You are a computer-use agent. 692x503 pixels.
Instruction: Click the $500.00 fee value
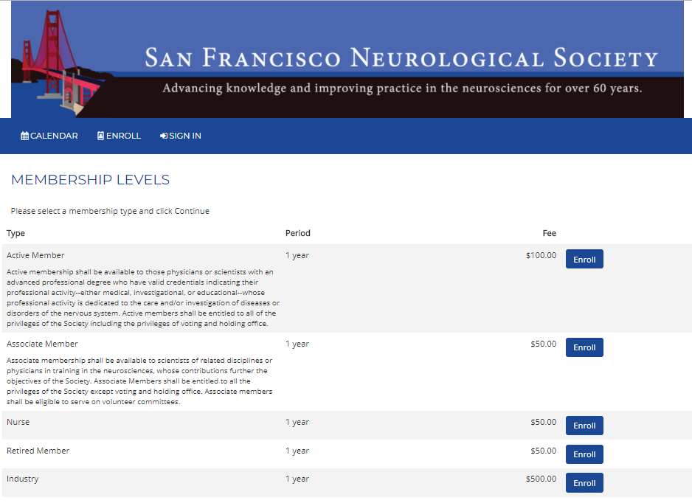pyautogui.click(x=541, y=478)
